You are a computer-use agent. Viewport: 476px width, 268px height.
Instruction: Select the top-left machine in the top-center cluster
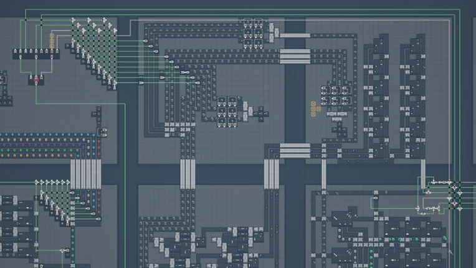tap(248, 23)
